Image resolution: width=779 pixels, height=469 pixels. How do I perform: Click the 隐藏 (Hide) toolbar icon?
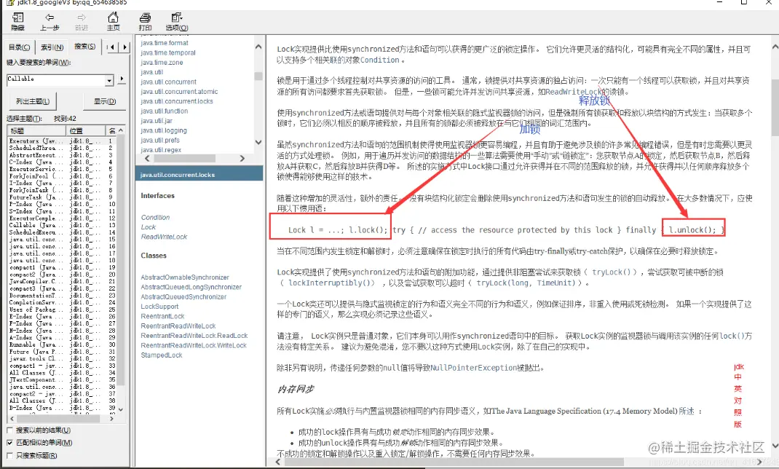[x=17, y=21]
